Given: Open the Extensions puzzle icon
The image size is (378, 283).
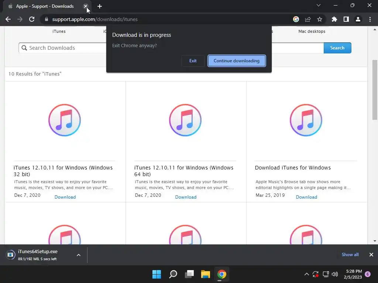Looking at the screenshot, I should (334, 19).
